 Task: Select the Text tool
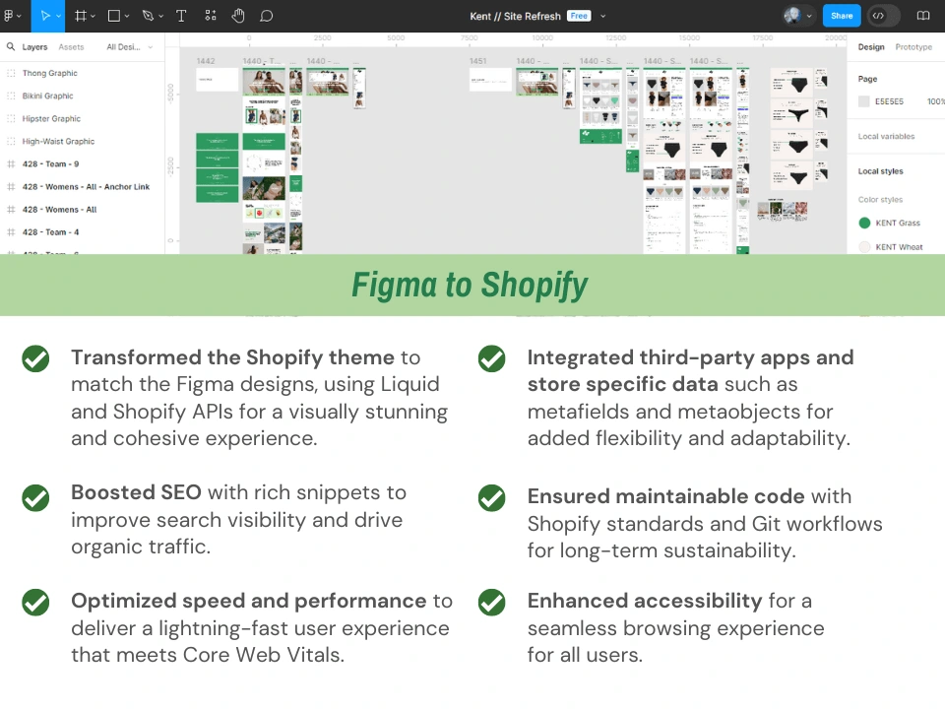(x=181, y=16)
